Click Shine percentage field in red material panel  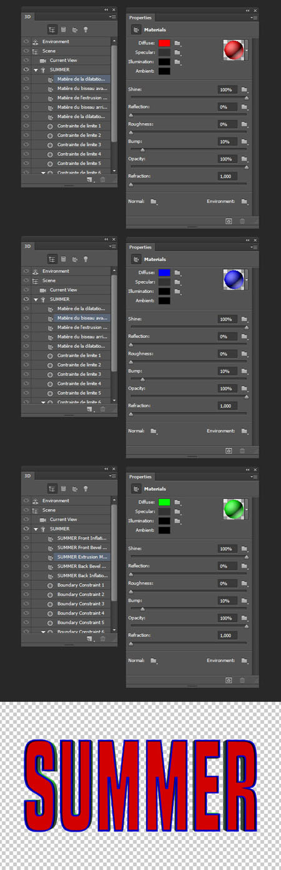[x=226, y=90]
